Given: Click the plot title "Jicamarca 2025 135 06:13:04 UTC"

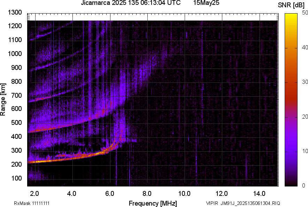Looking at the screenshot, I should [x=130, y=3].
